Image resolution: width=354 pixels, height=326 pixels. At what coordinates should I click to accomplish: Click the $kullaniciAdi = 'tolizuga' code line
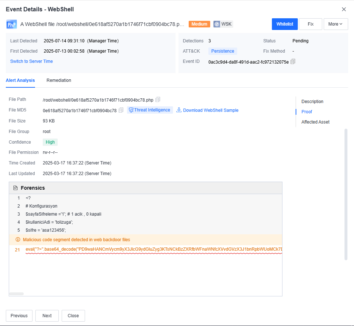(49, 222)
